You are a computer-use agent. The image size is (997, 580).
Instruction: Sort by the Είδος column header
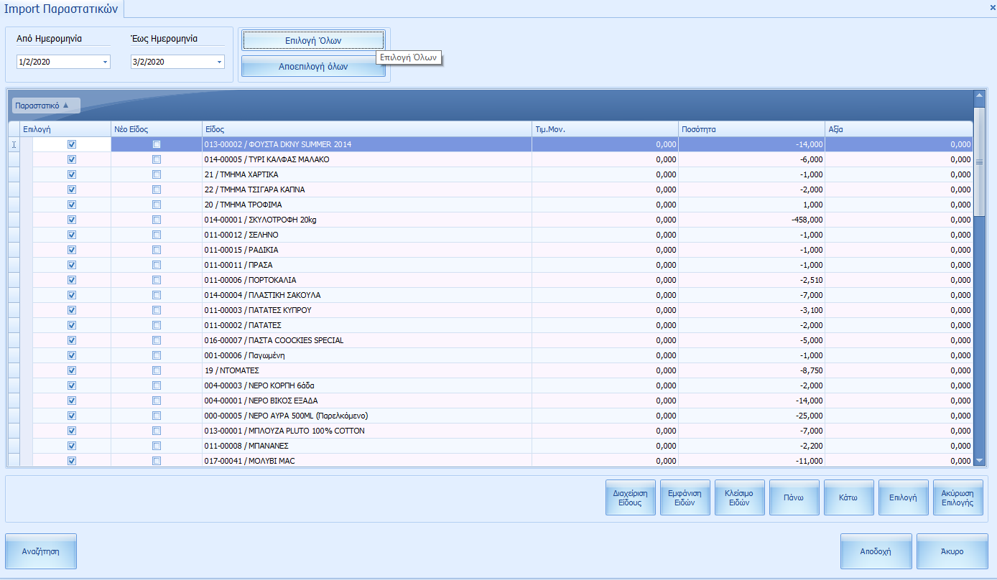366,130
